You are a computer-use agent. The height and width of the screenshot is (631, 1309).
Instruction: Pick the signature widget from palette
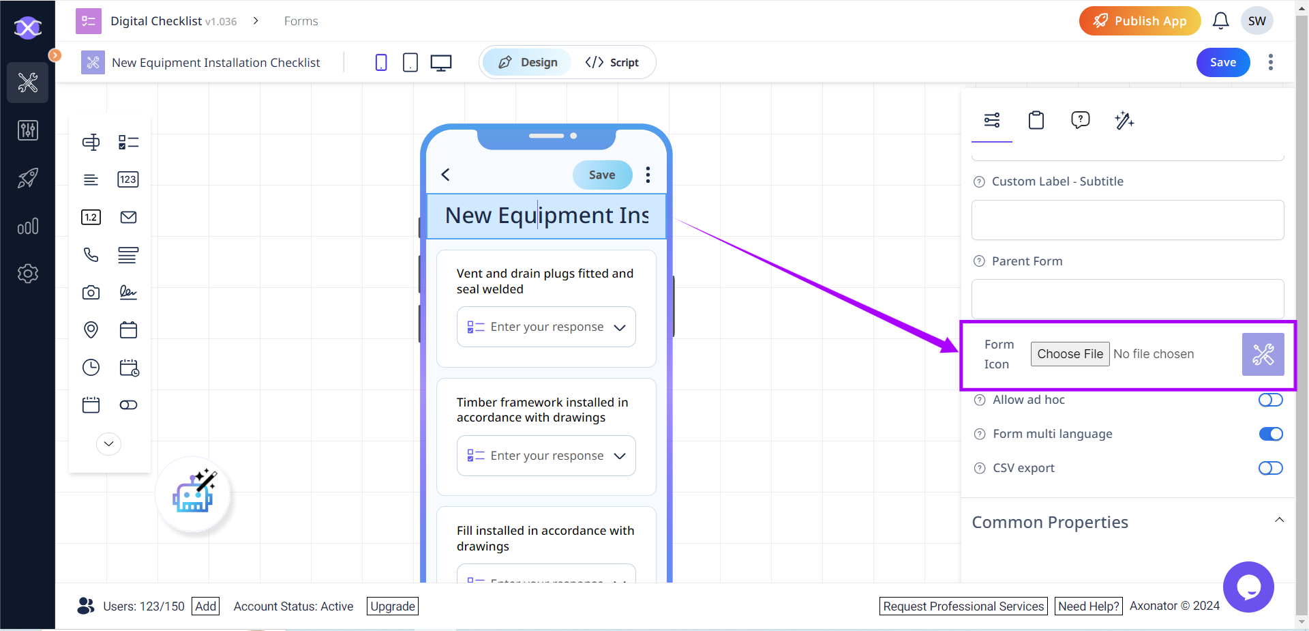pyautogui.click(x=128, y=293)
